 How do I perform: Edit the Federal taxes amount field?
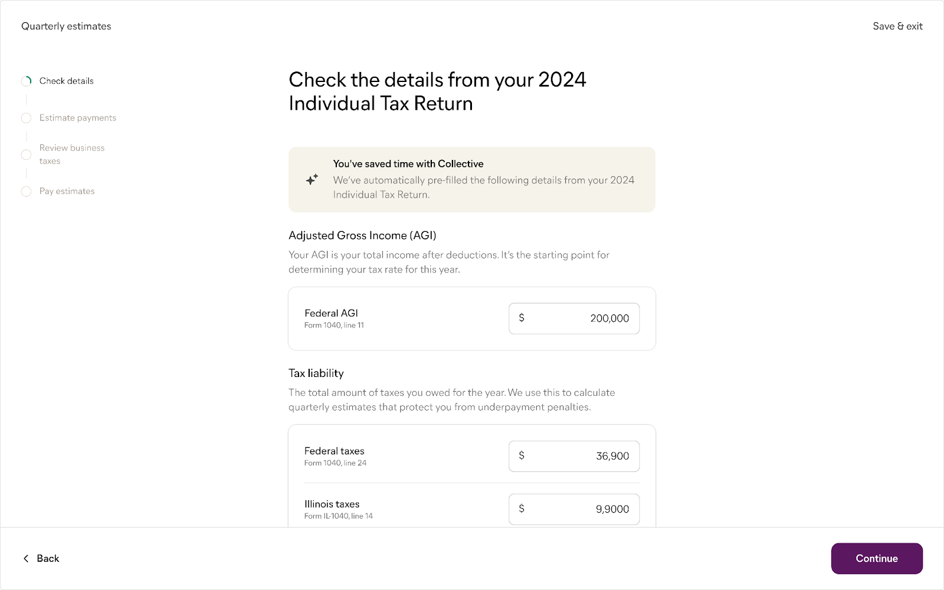pyautogui.click(x=581, y=456)
